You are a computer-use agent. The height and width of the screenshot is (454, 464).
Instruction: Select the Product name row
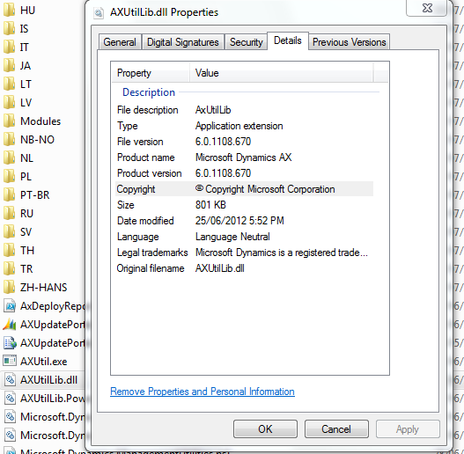(244, 157)
